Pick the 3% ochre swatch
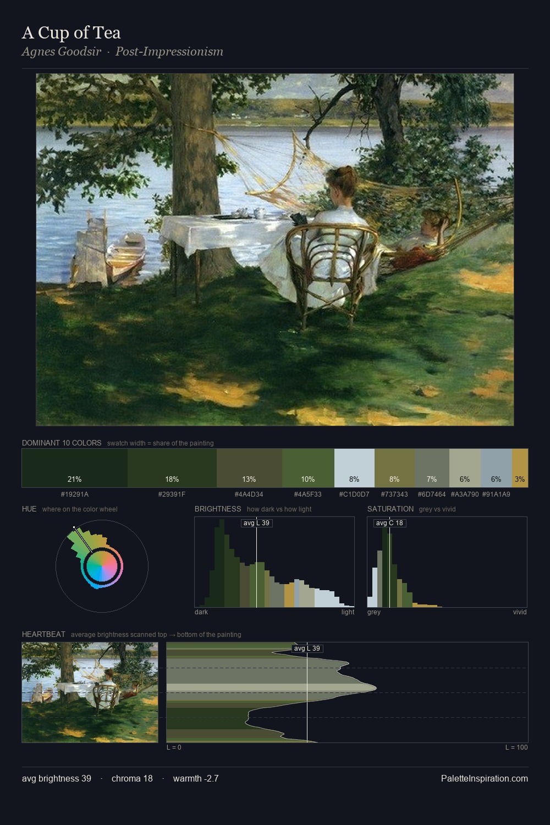Screen dimensions: 550x825 click(520, 468)
